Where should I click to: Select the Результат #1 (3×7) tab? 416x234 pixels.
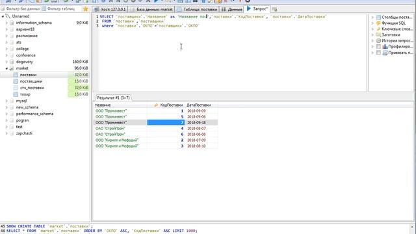[113, 98]
